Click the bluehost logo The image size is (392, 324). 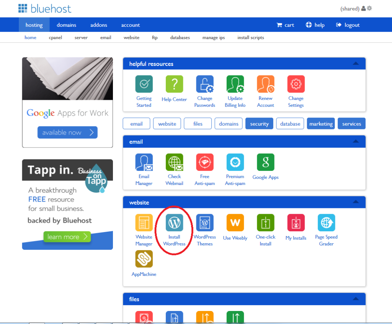45,8
